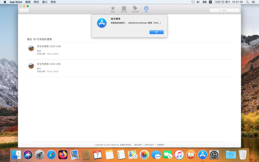This screenshot has width=259, height=162.
Task: Open Photos from the Dock
Action: pyautogui.click(x=144, y=155)
